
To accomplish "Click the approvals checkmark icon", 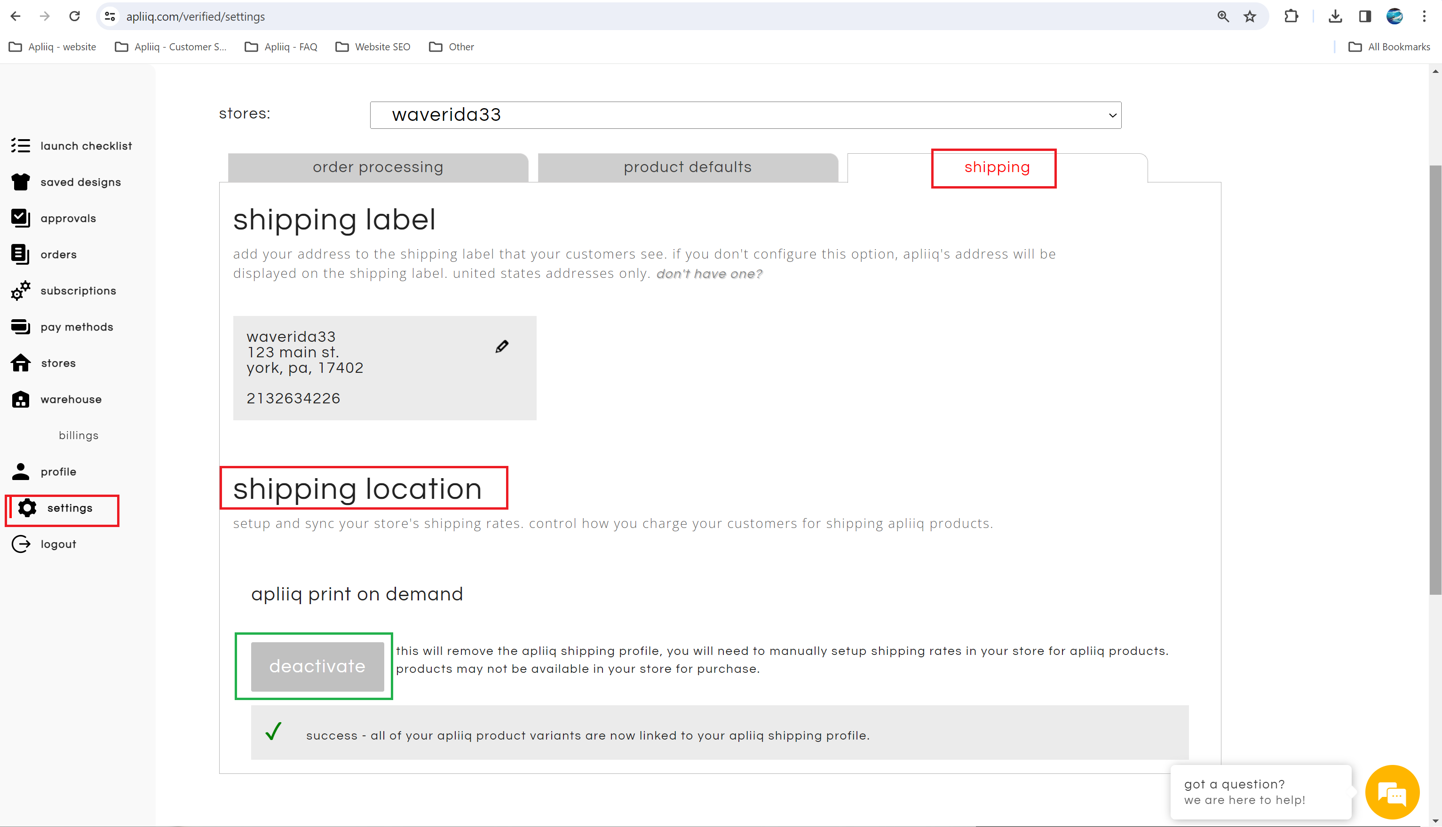I will [x=20, y=218].
